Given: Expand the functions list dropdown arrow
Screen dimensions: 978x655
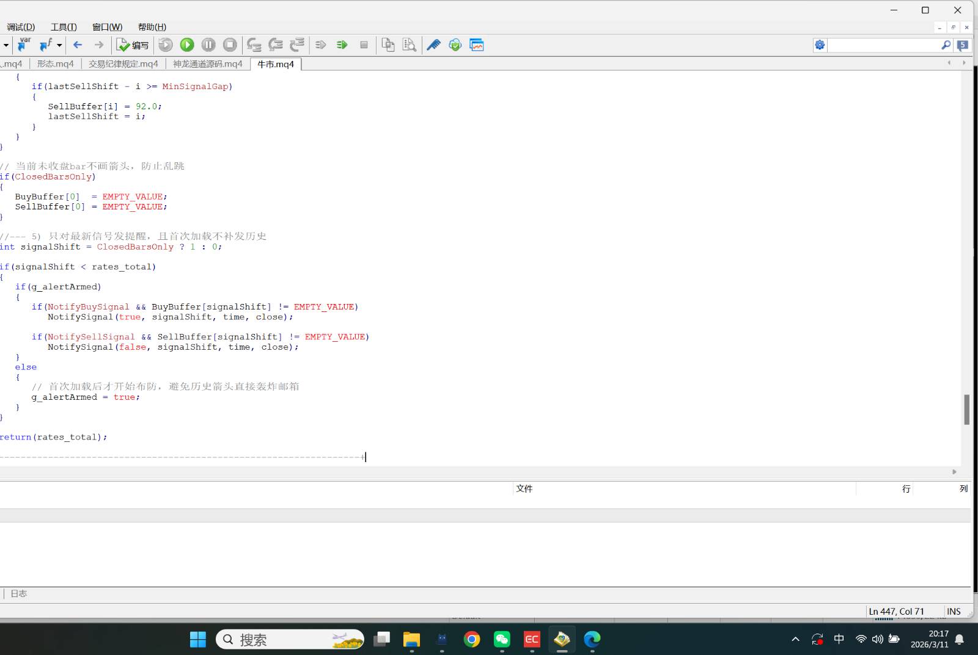Looking at the screenshot, I should tap(59, 45).
